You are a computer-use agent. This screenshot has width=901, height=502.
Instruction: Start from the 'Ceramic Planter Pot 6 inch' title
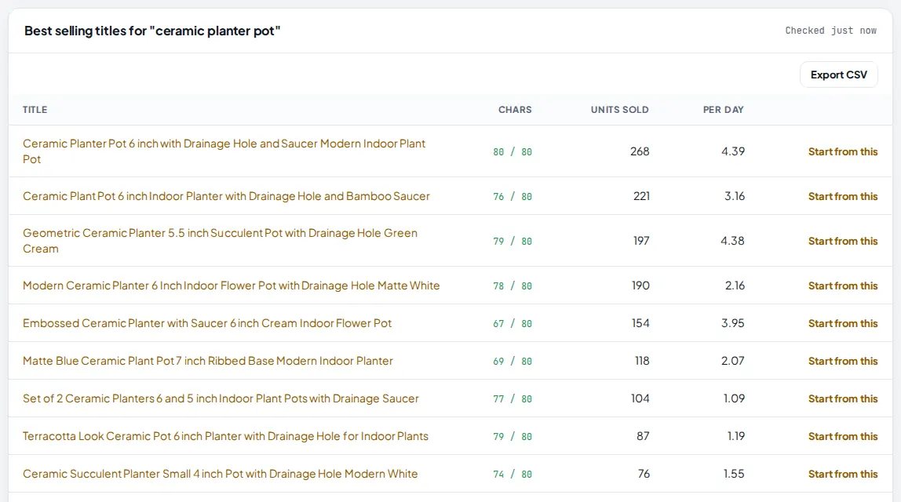(x=842, y=151)
